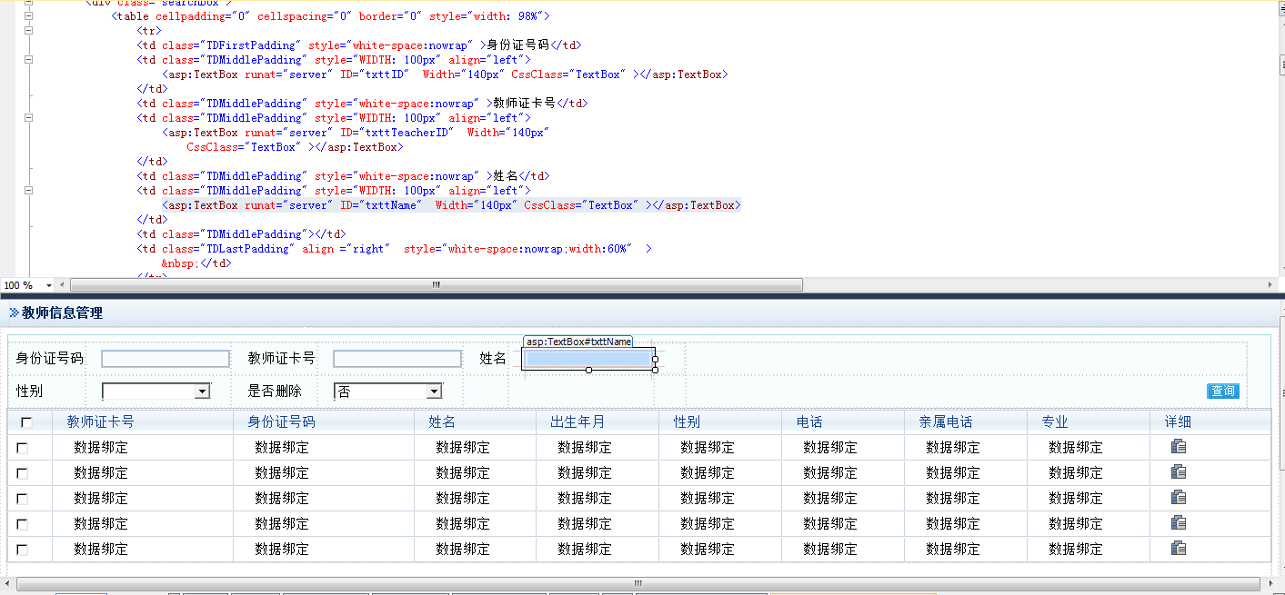This screenshot has width=1285, height=595.
Task: Click design pane horizontal scrollbar thumb
Action: pyautogui.click(x=638, y=583)
